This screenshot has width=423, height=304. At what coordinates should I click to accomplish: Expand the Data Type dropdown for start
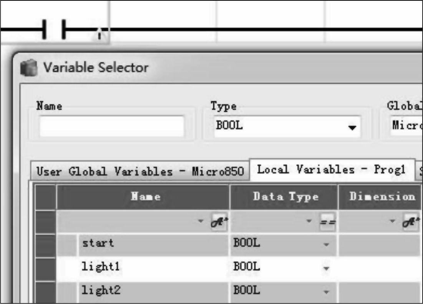[326, 244]
